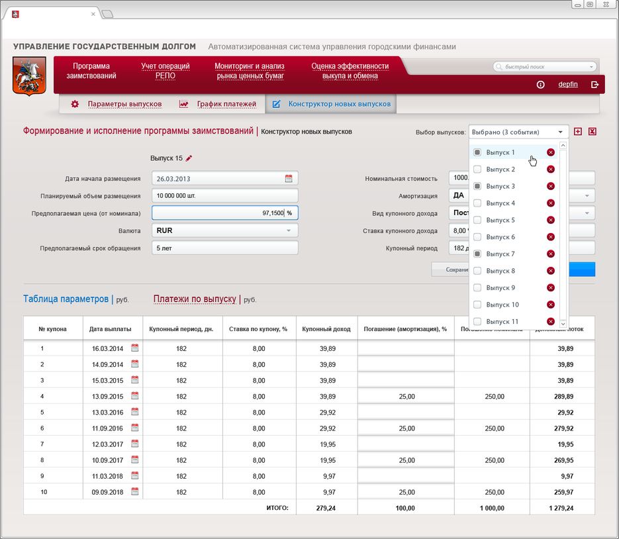This screenshot has width=619, height=539.
Task: Open calendar for coupon date 14.09.2014
Action: click(135, 364)
